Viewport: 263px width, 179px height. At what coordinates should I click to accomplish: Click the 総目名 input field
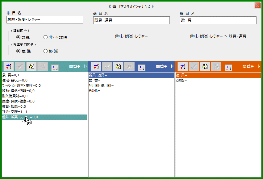click(x=45, y=20)
